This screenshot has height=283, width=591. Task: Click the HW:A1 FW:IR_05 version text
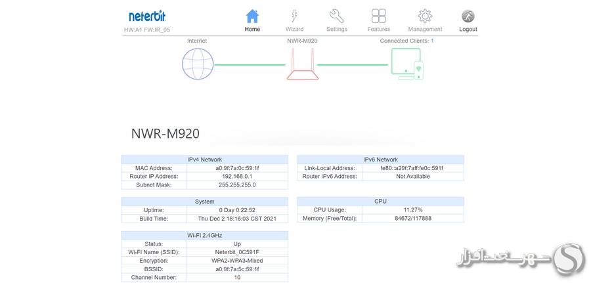pos(147,30)
